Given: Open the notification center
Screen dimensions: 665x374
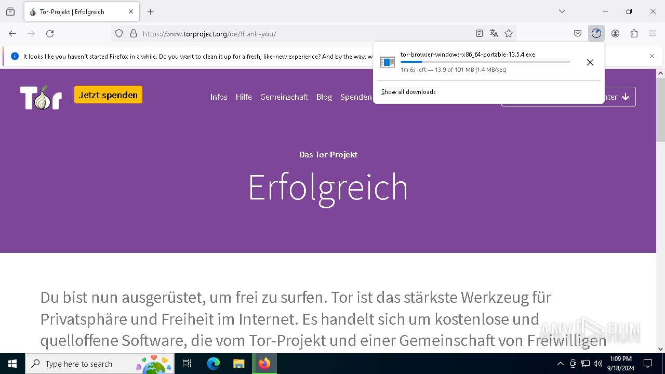Looking at the screenshot, I should pos(648,364).
